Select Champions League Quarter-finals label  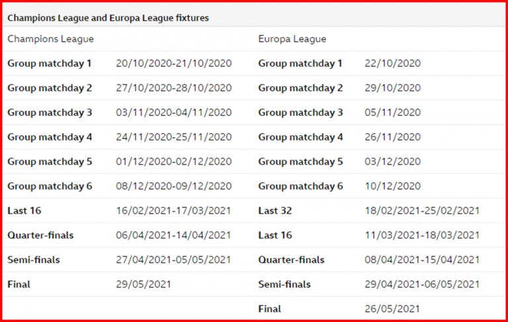pos(40,235)
